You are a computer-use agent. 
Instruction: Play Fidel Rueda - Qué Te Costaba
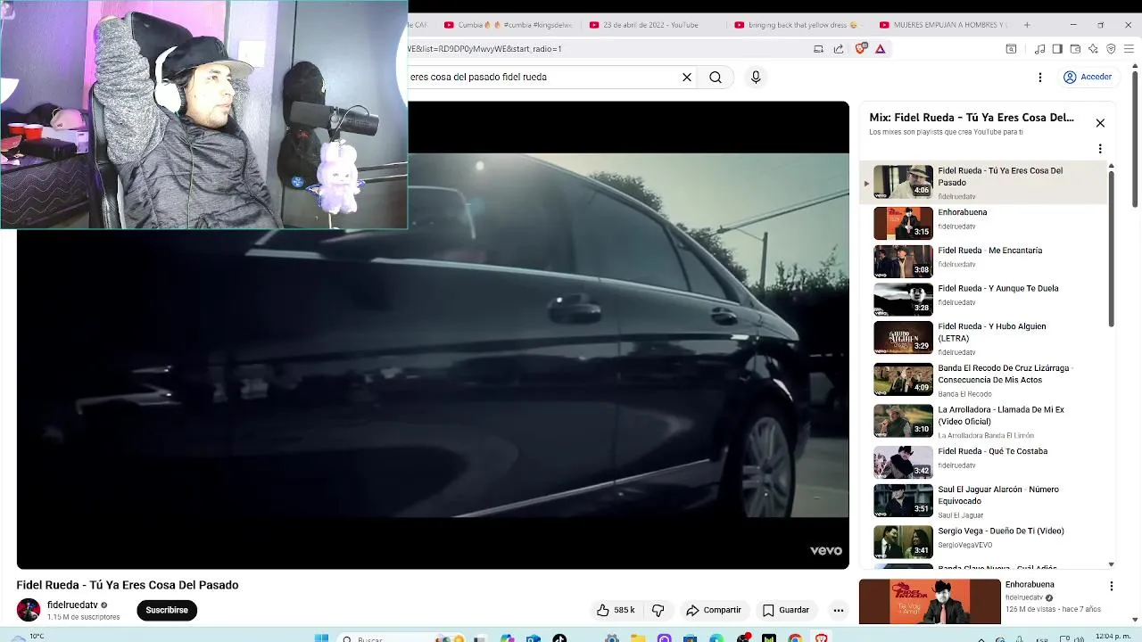coord(981,462)
